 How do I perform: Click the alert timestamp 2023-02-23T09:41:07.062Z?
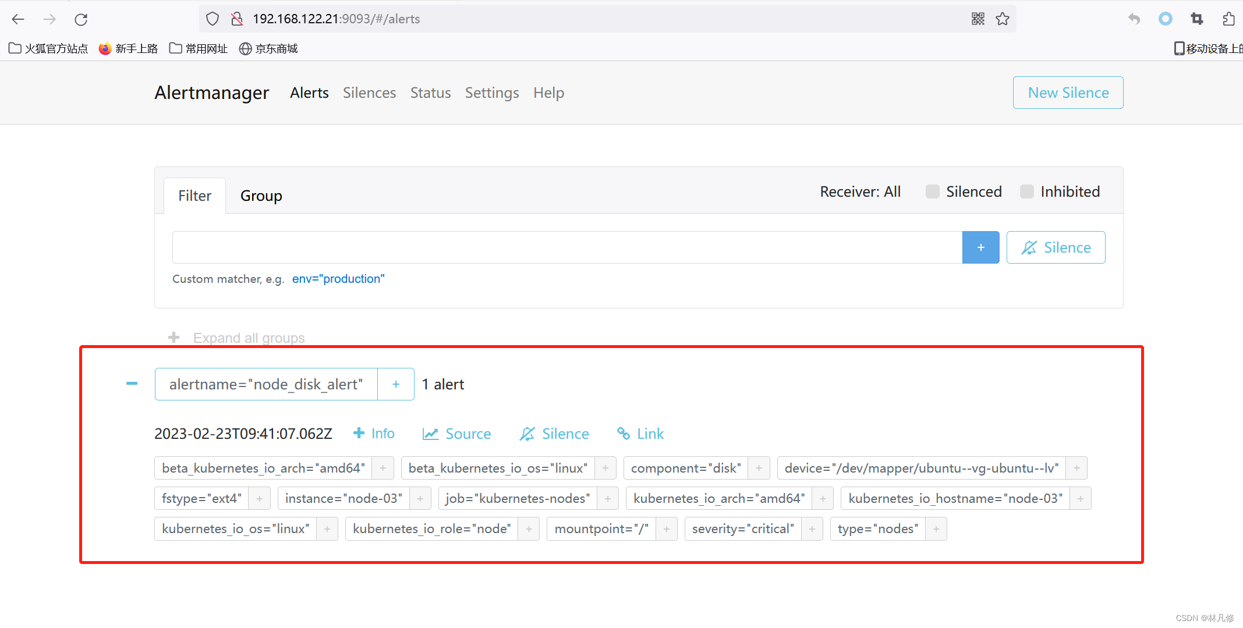click(243, 434)
